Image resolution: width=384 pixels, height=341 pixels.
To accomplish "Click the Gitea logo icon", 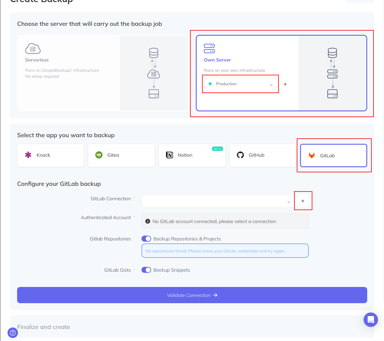I will click(99, 155).
